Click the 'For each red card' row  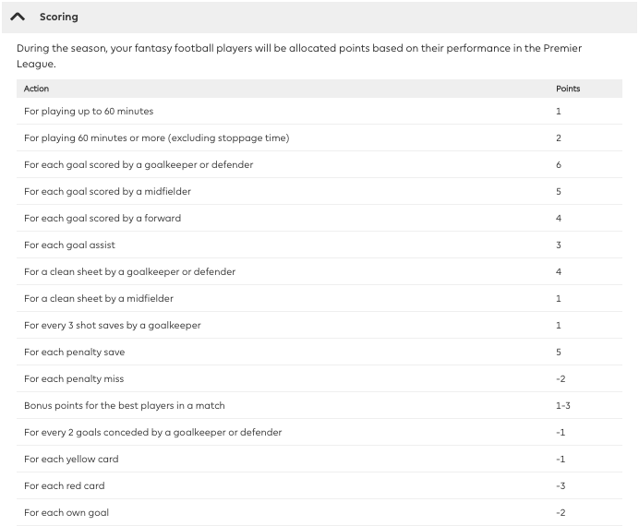65,486
